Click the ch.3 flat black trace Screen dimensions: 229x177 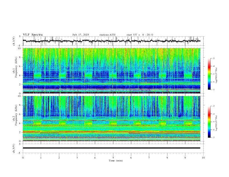(111, 148)
